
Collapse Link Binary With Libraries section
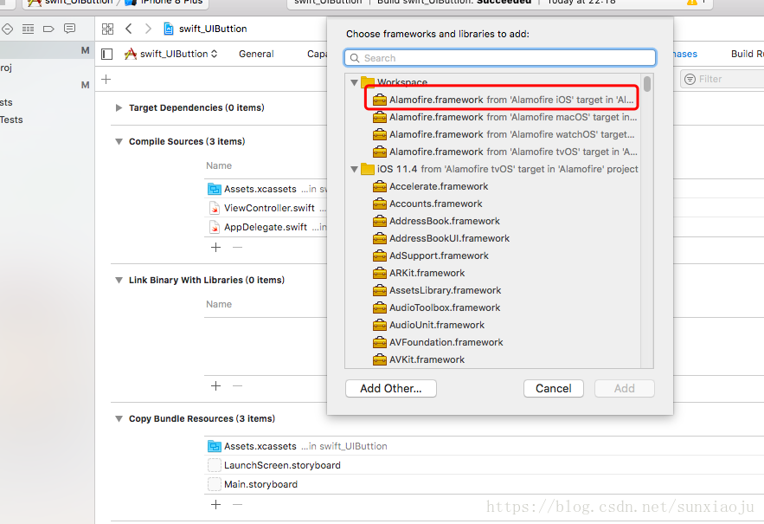(x=119, y=280)
